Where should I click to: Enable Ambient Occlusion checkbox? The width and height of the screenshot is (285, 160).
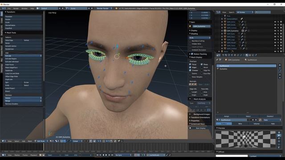pos(190,50)
